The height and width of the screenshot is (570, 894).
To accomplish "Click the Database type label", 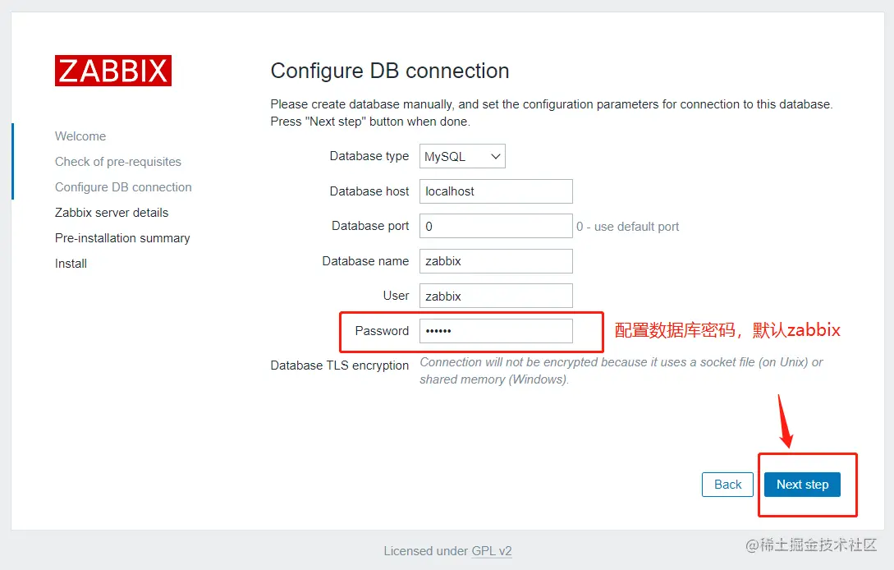I will click(369, 156).
